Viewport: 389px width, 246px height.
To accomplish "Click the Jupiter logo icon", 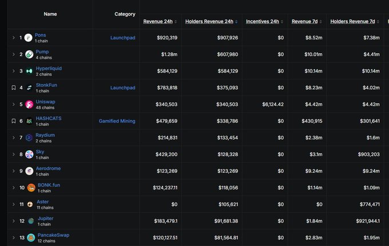I will (x=31, y=221).
